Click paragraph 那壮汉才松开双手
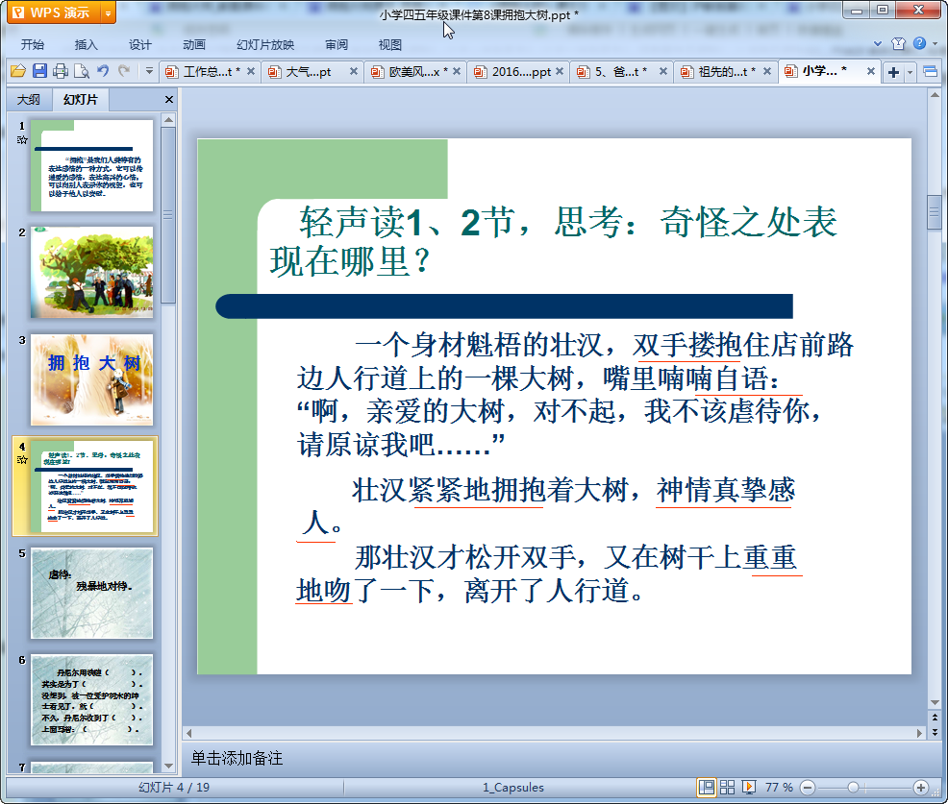 click(547, 573)
